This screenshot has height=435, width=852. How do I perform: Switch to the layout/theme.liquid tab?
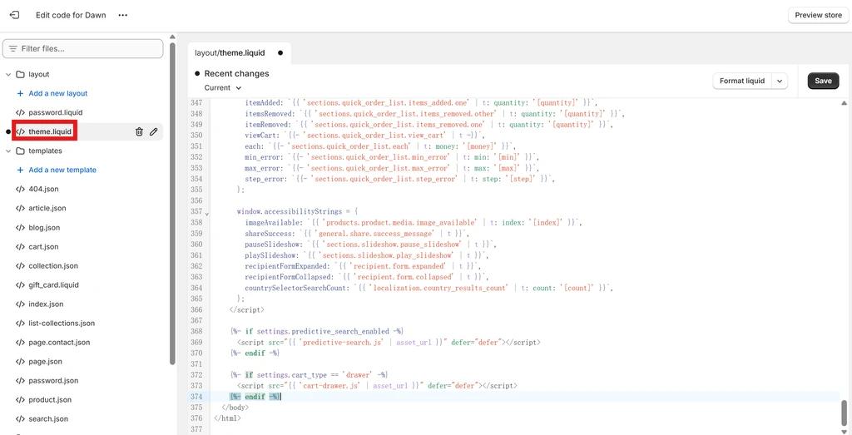coord(230,53)
